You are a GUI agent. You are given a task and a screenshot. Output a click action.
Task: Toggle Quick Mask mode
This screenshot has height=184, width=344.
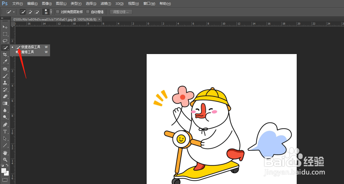[5, 180]
